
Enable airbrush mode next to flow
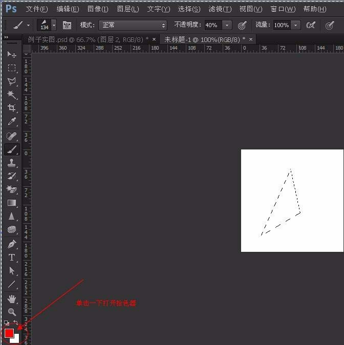point(310,25)
